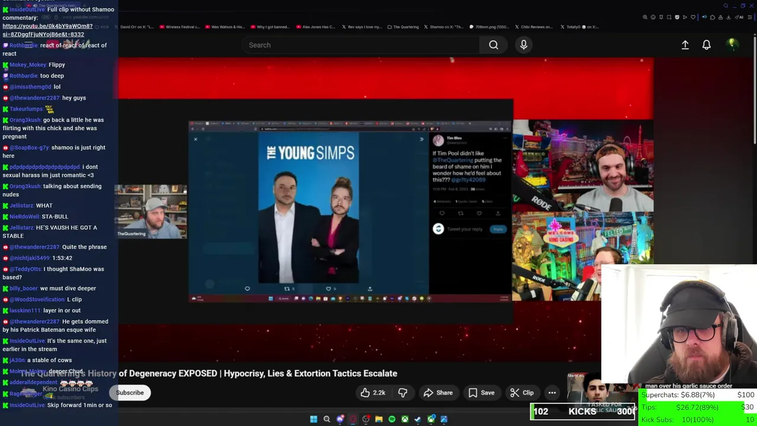Open the 'TotallyG on X' bookmark
This screenshot has height=426, width=757.
[579, 27]
